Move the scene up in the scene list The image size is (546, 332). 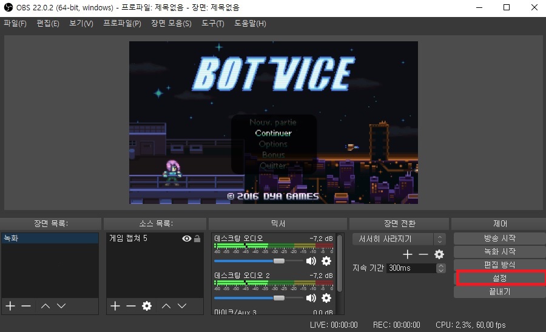[45, 306]
